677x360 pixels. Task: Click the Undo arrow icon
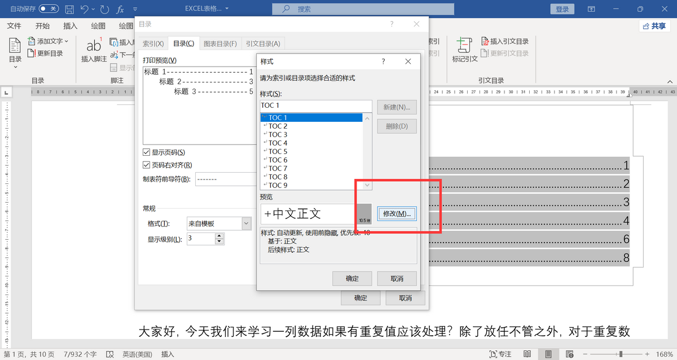point(85,9)
